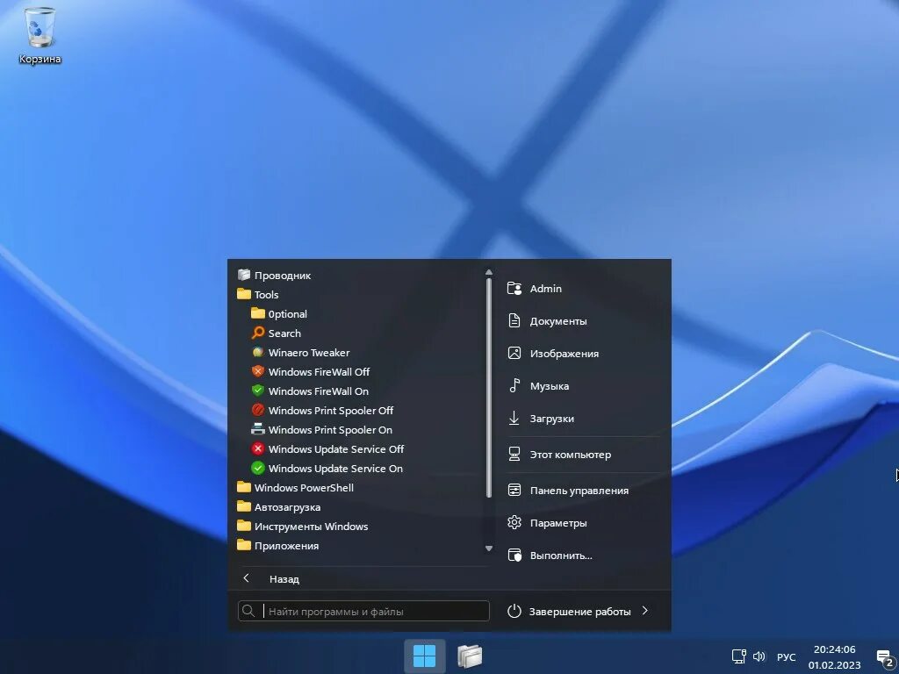Click the power icon beside Завершение работы
Viewport: 899px width, 674px height.
[x=514, y=611]
